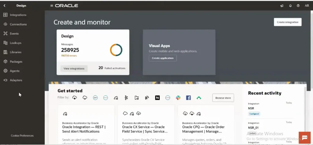Open the help question mark icon
This screenshot has height=145, width=313.
coord(298,6)
